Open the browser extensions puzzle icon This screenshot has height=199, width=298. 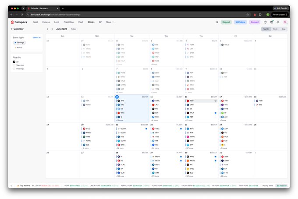[260, 14]
